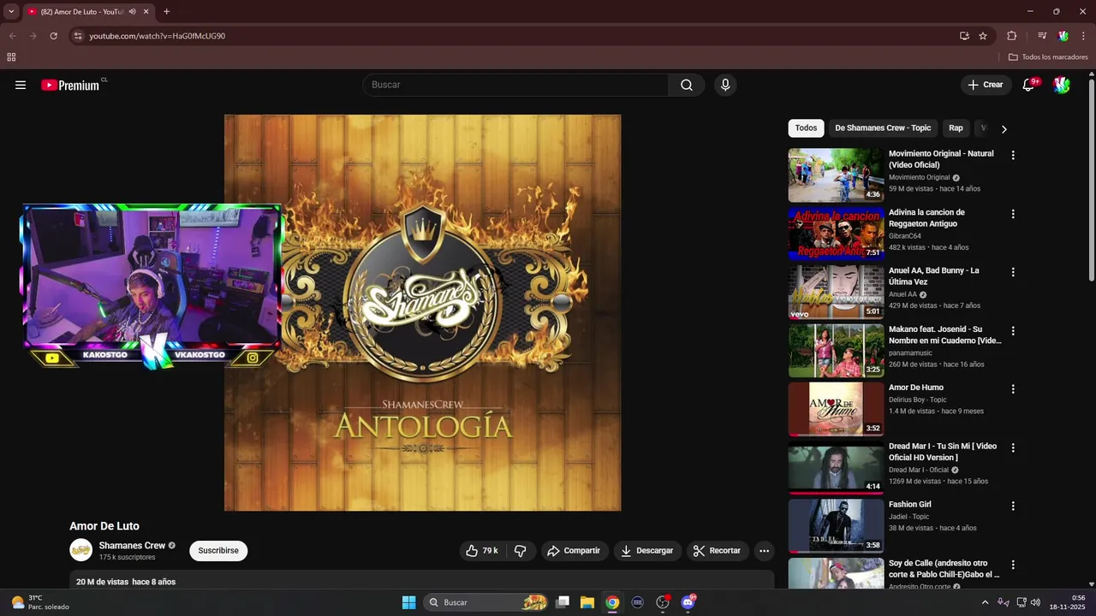Screen dimensions: 1096x616
Task: Open the notifications bell
Action: [1028, 85]
